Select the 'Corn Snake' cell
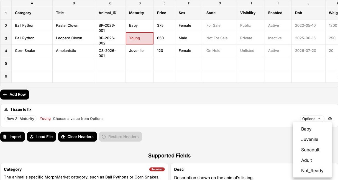This screenshot has width=338, height=180. click(x=32, y=51)
